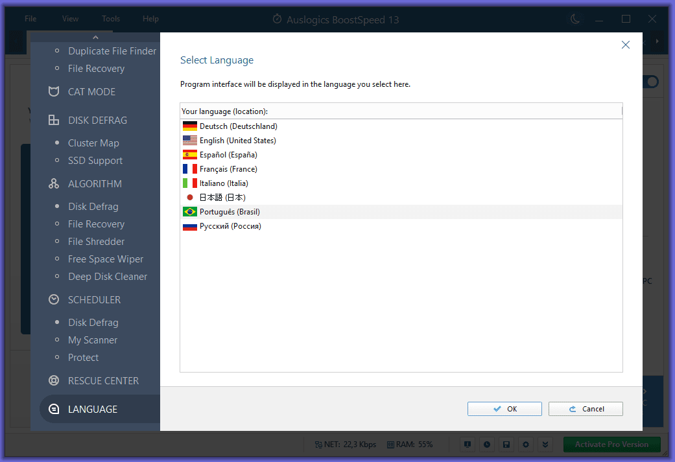Open Protect item
Viewport: 675px width, 462px height.
pos(83,358)
